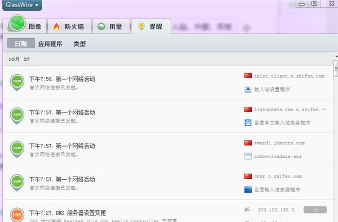
Task: Select the 提醒 tab
Action: click(151, 26)
